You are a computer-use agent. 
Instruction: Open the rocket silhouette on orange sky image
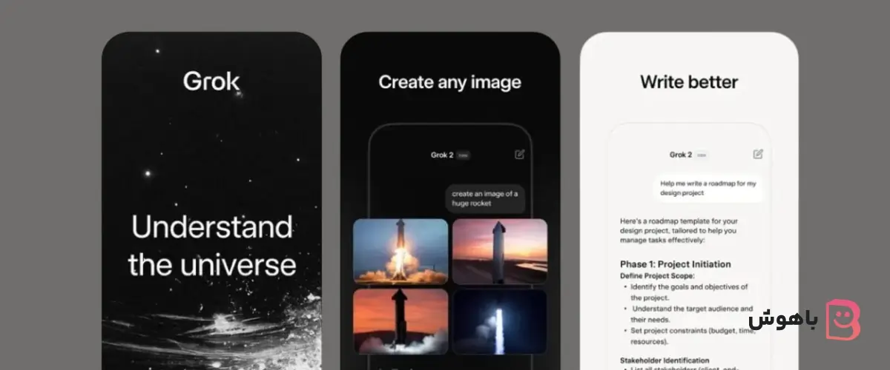coord(400,320)
